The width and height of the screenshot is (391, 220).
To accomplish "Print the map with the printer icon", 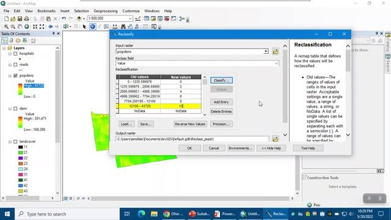I will coord(26,19).
